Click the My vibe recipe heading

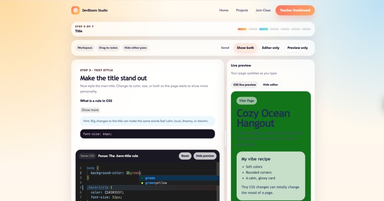tap(256, 159)
